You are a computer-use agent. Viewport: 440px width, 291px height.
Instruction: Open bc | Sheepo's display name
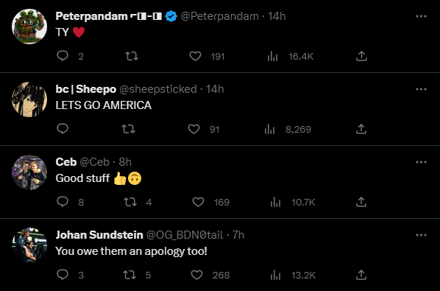pyautogui.click(x=85, y=89)
